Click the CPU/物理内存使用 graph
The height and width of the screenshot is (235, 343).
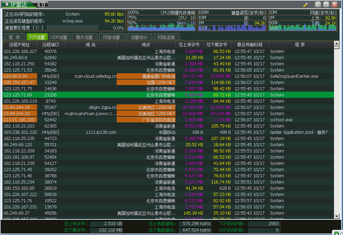pos(161,21)
